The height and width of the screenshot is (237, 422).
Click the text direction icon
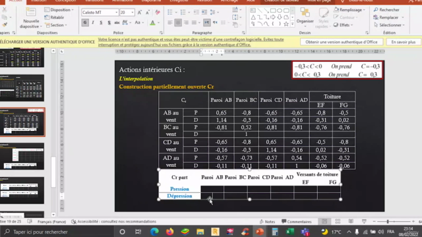tap(235, 10)
